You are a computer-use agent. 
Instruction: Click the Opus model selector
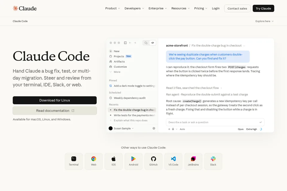pyautogui.click(x=240, y=129)
